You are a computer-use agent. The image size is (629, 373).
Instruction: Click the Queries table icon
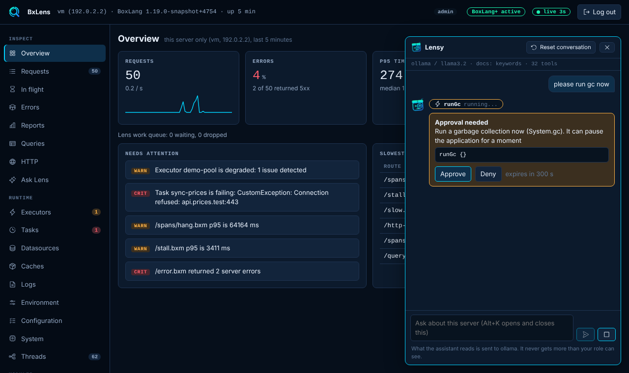(13, 143)
